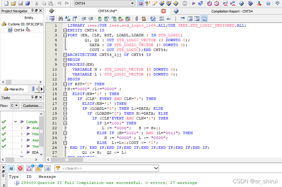Open the Programmer icon in main toolbar
This screenshot has width=282, height=187.
250,3
